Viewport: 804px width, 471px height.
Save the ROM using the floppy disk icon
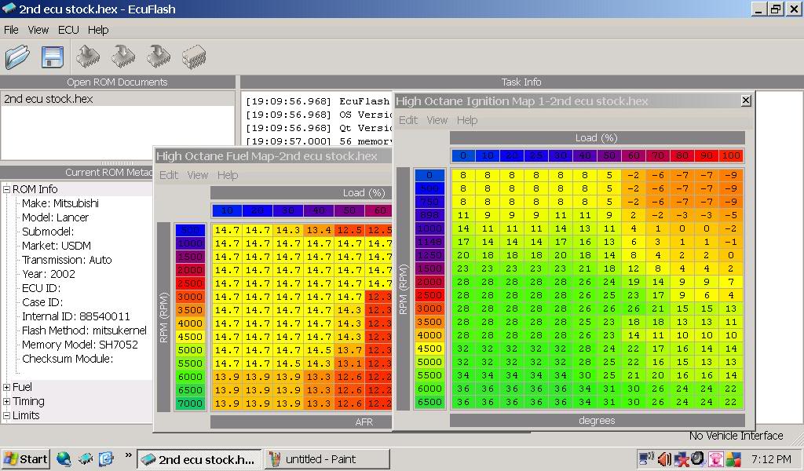point(53,57)
